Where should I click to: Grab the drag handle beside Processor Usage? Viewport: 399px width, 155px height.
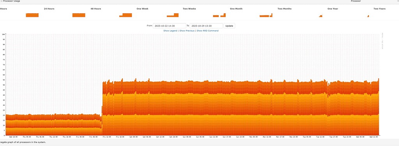(x=1, y=1)
